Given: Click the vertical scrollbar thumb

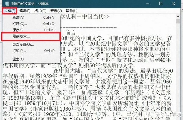Looking at the screenshot, I should (178, 21).
